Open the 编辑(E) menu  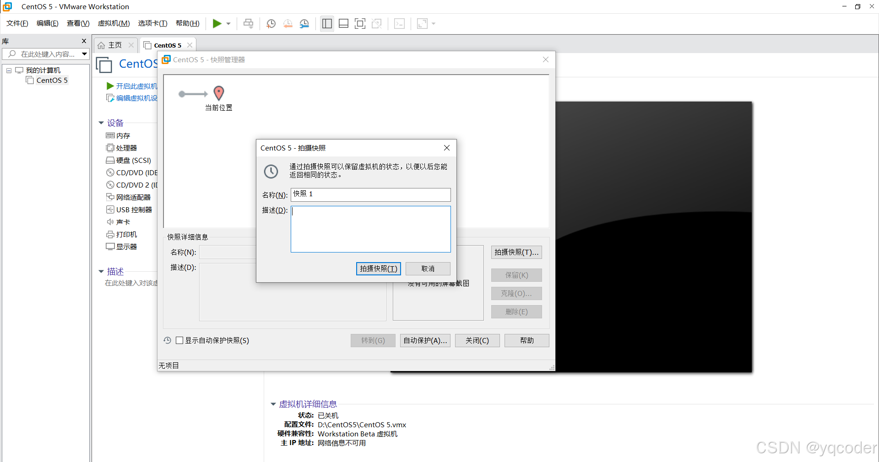click(x=48, y=23)
